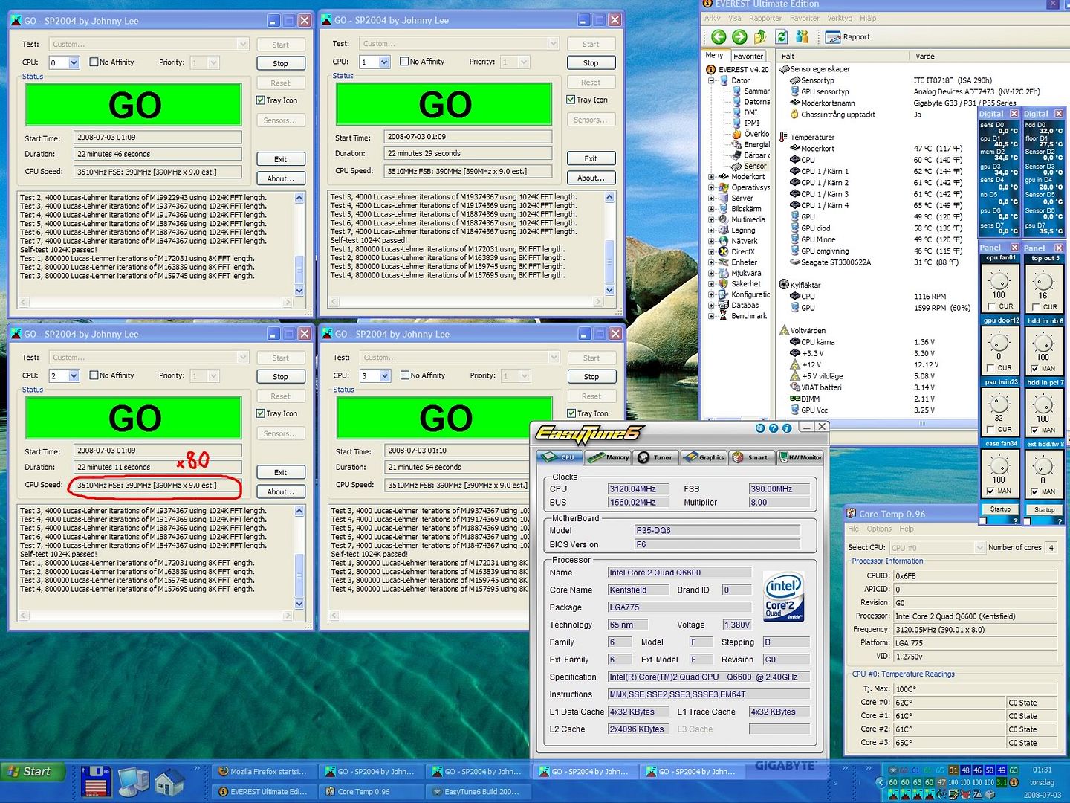Screen dimensions: 1070x803
Task: Open the CPU dropdown in the CPU 2 SP2004 window
Action: coord(74,376)
